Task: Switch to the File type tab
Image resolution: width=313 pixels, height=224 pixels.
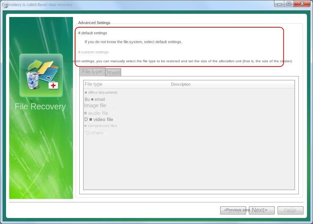Action: 92,72
